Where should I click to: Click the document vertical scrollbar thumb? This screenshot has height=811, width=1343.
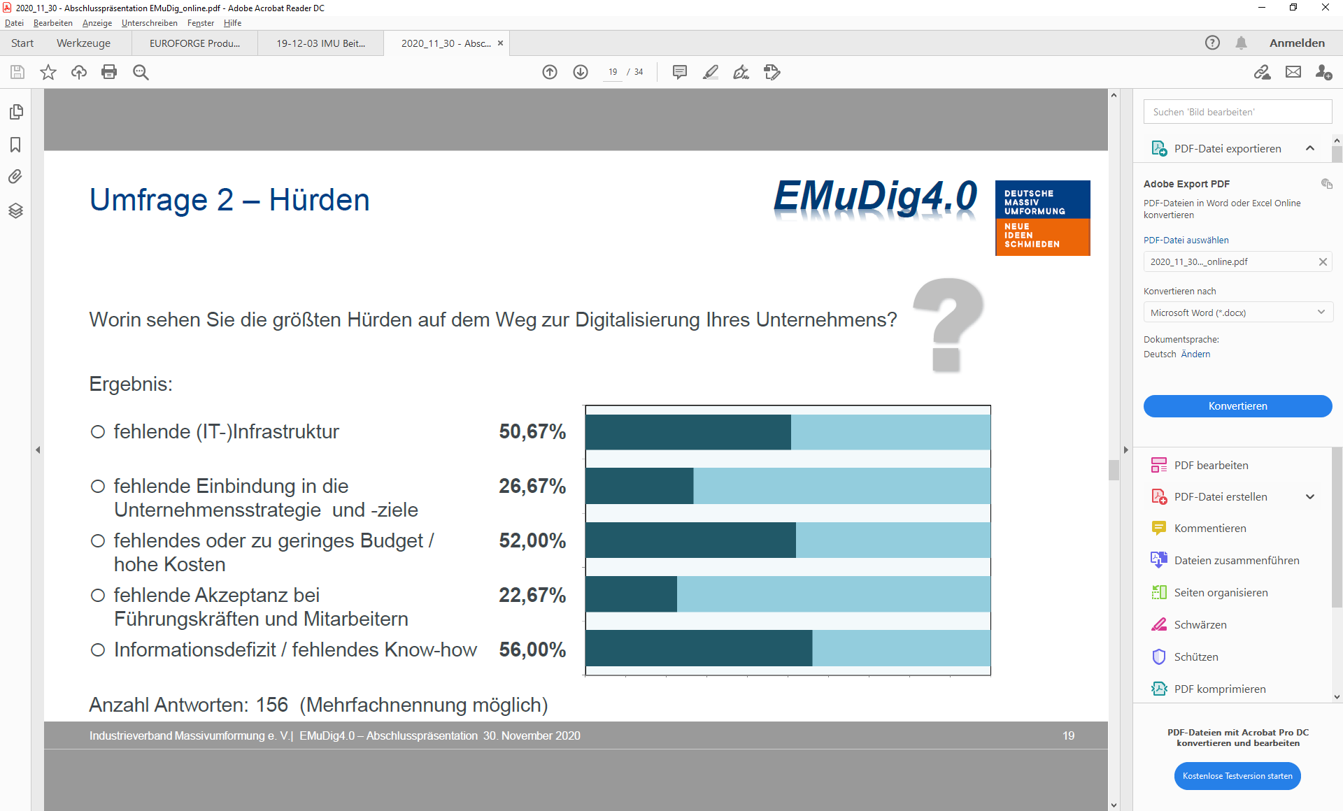[1114, 470]
